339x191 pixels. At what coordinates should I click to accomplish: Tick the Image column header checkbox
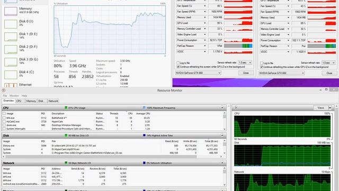(4, 114)
